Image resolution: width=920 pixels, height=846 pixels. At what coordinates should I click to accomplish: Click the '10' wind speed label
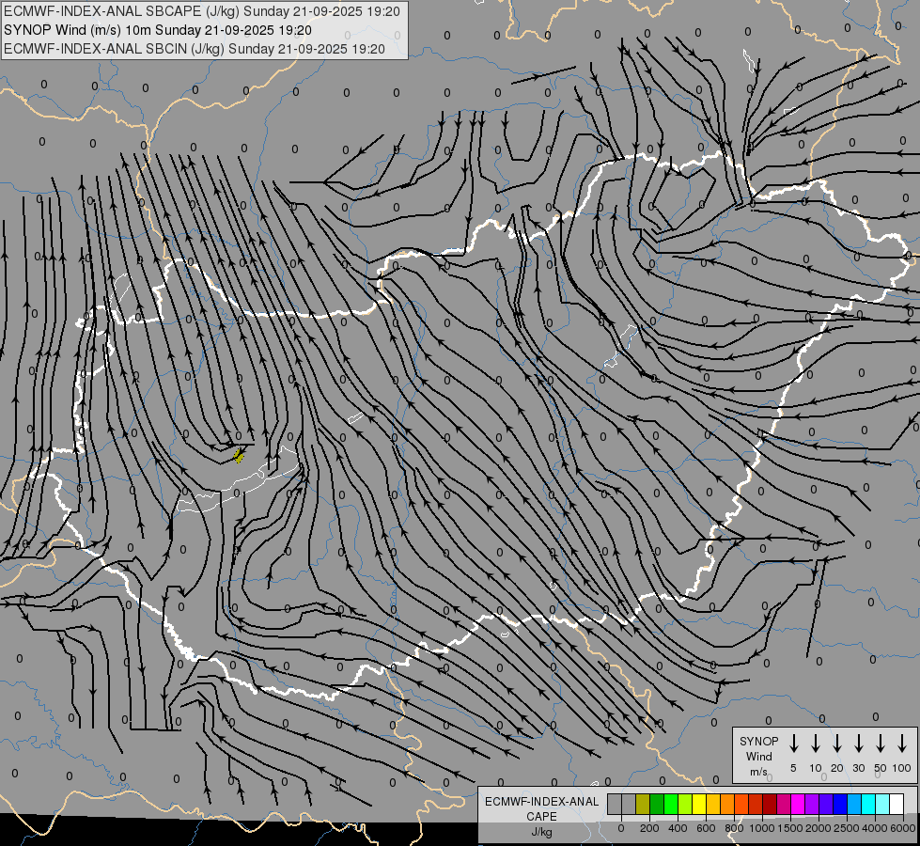[816, 768]
